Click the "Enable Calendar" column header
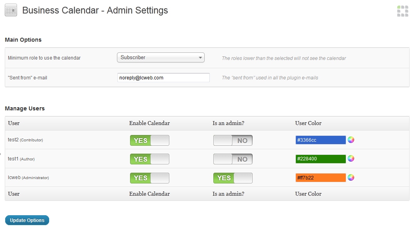 point(149,123)
